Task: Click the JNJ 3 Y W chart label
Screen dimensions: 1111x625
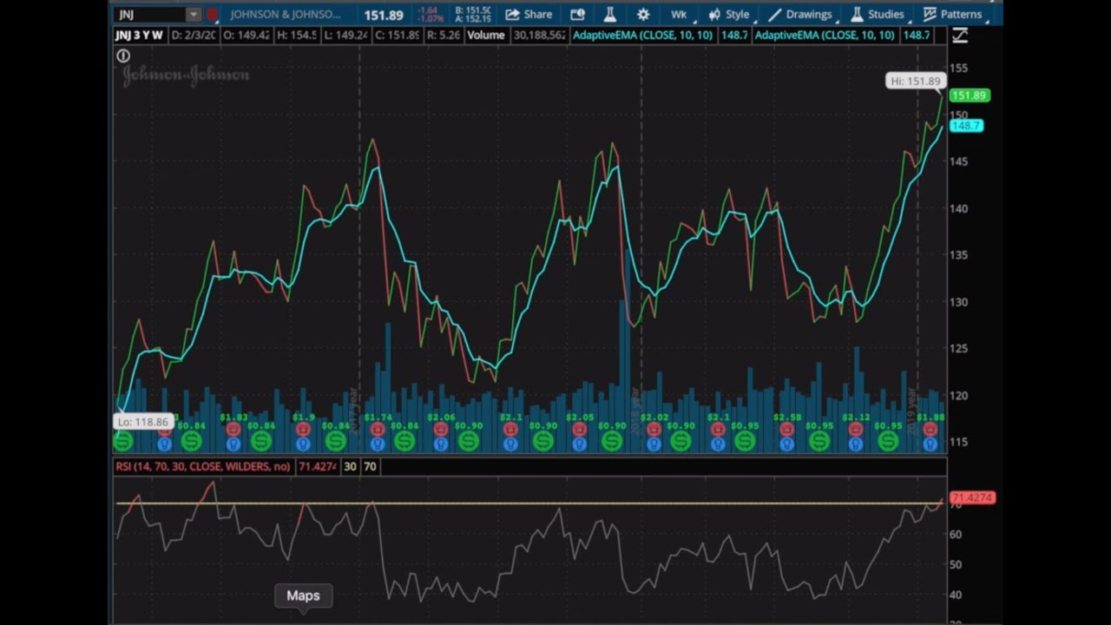Action: [x=140, y=36]
